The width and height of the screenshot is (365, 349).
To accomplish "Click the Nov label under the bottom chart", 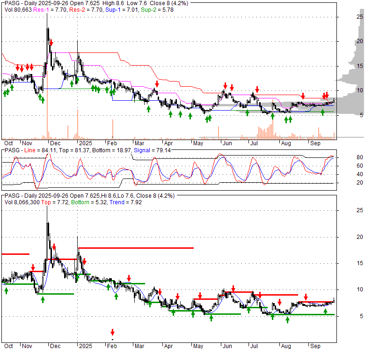I will coord(27,346).
